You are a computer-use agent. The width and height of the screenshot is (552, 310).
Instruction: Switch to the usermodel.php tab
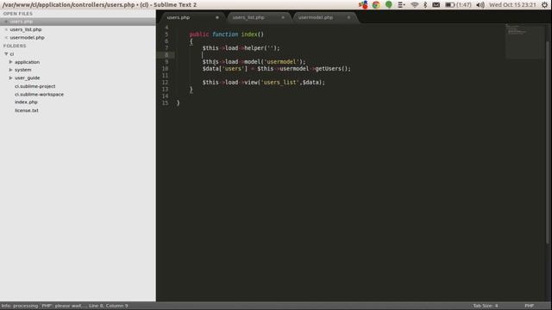(316, 17)
